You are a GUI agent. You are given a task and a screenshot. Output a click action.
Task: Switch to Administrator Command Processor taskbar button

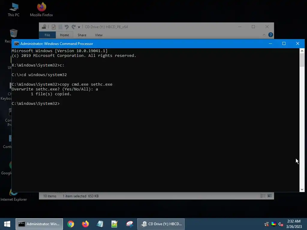click(39, 224)
